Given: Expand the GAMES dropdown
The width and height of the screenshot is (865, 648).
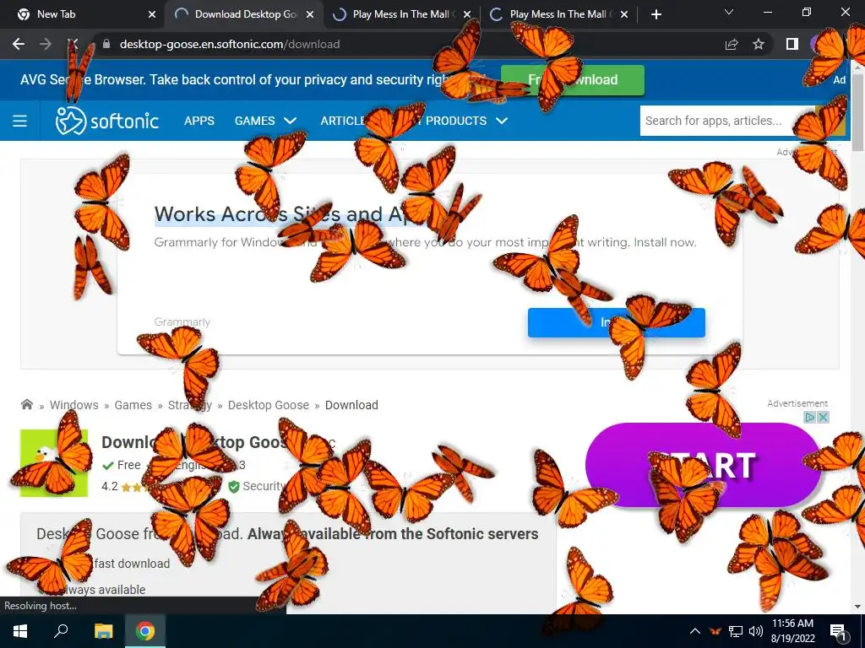Looking at the screenshot, I should 265,121.
